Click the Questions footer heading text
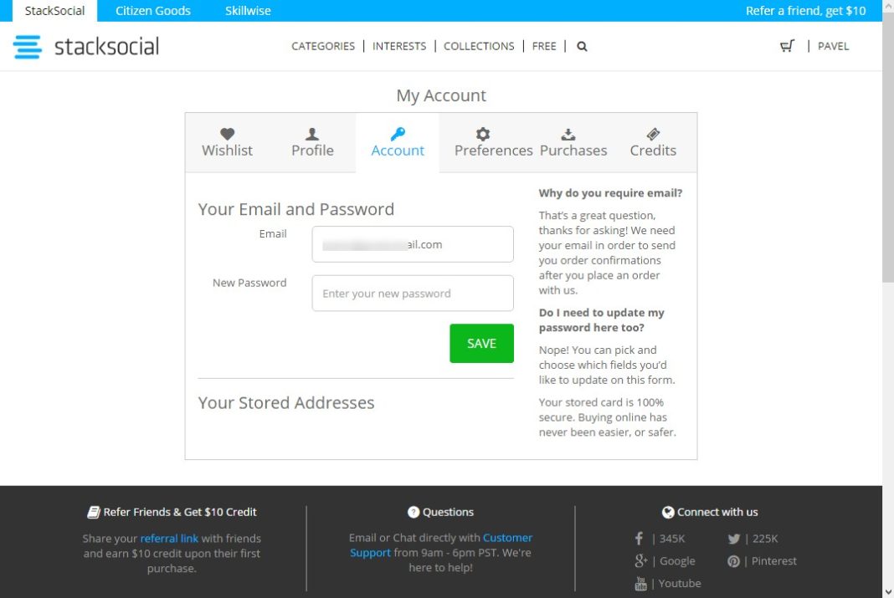This screenshot has height=598, width=894. point(448,512)
